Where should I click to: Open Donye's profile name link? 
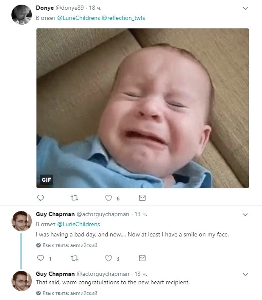tap(45, 8)
